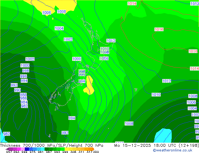Viewport: 199px width, 153px height.
Task: Click the legend value 275
Action: click(x=33, y=152)
